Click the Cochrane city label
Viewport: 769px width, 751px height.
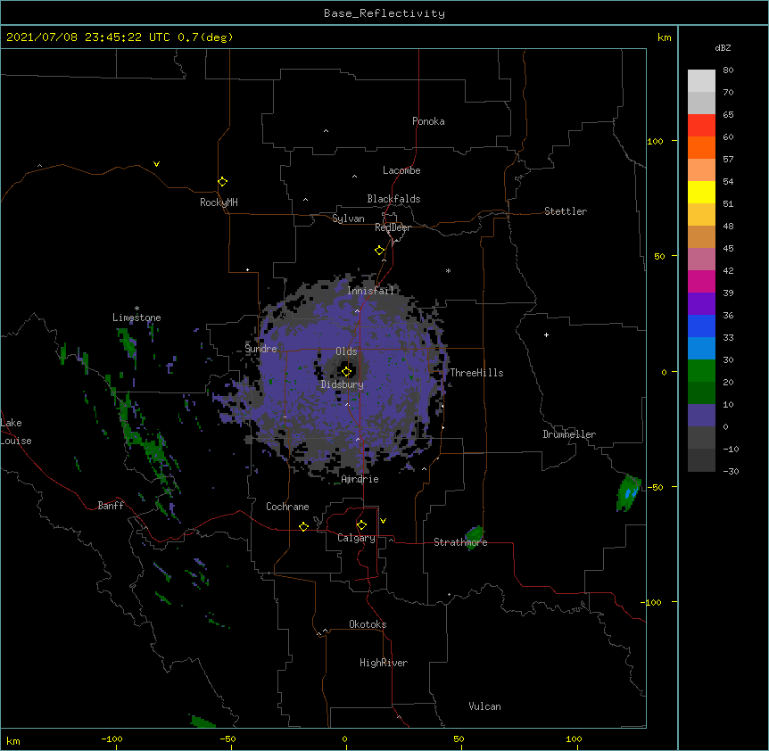click(287, 507)
